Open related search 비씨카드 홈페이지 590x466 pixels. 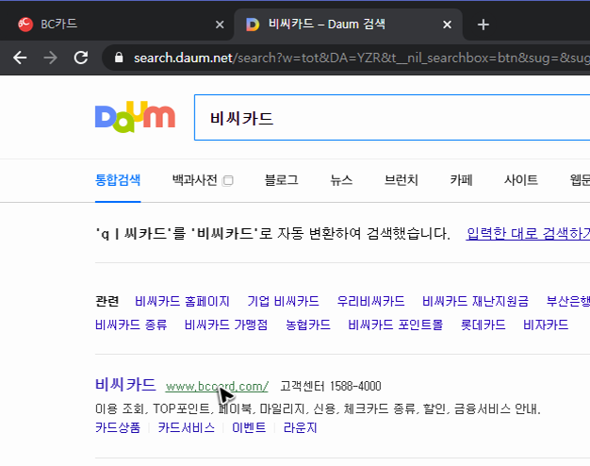(182, 301)
